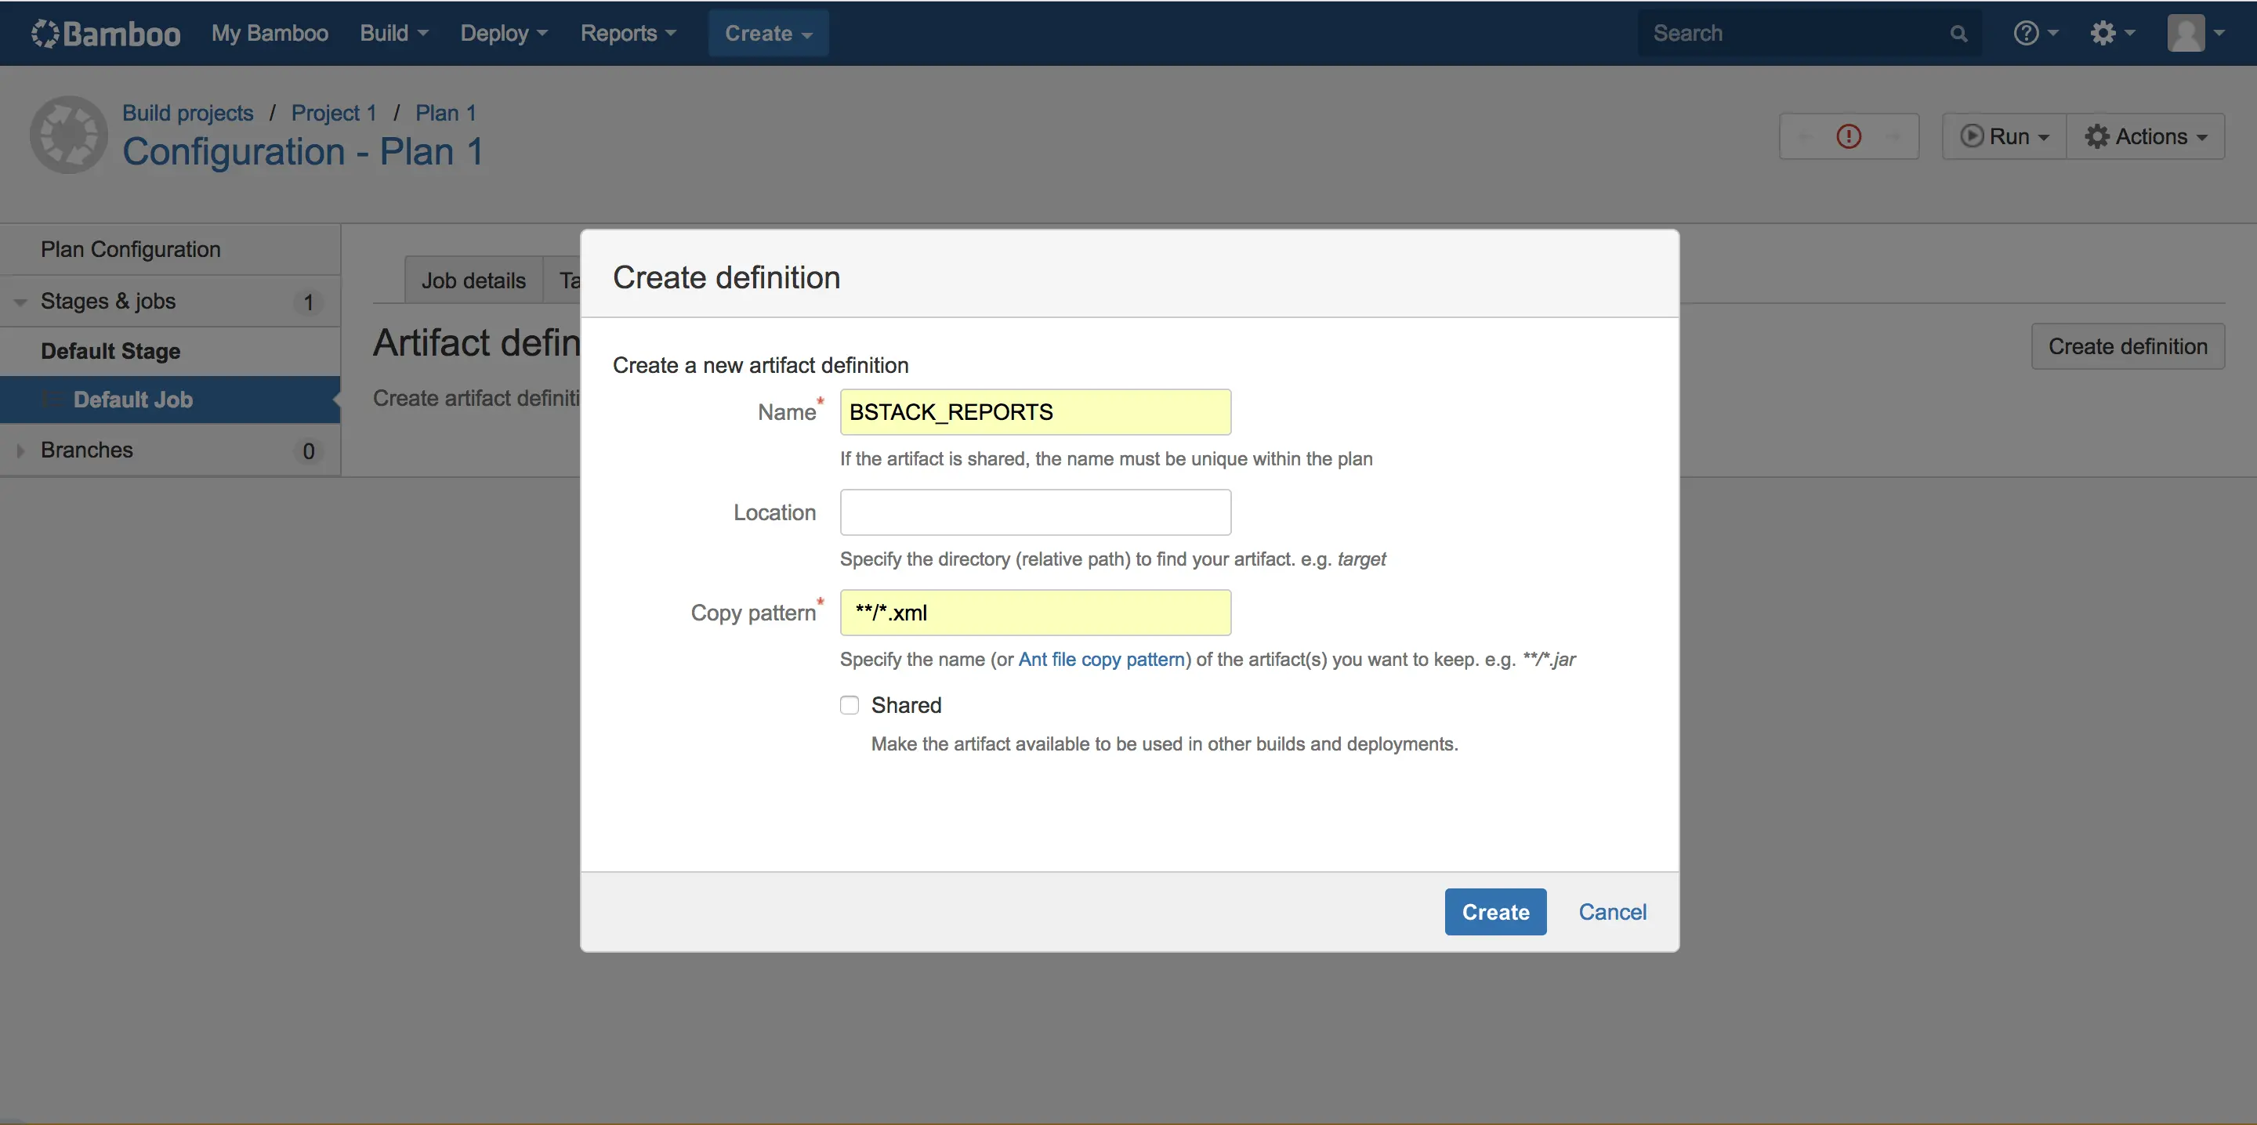Open the Build dropdown menu
The width and height of the screenshot is (2257, 1125).
tap(393, 33)
